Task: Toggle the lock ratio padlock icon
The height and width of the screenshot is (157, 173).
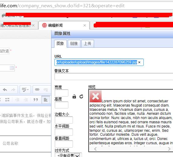Action: coord(74,97)
